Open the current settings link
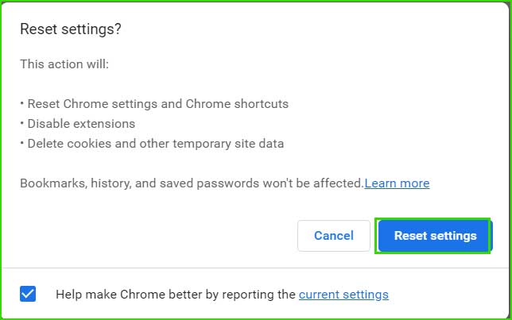 [343, 295]
